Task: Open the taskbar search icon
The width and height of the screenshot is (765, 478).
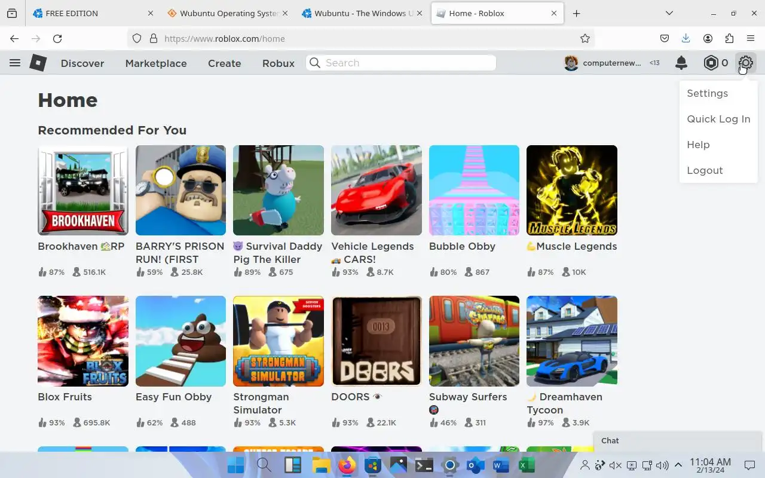Action: 264,465
